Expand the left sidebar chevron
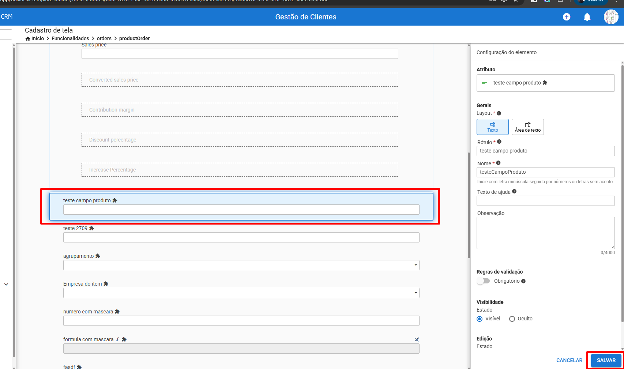The height and width of the screenshot is (369, 624). point(6,284)
